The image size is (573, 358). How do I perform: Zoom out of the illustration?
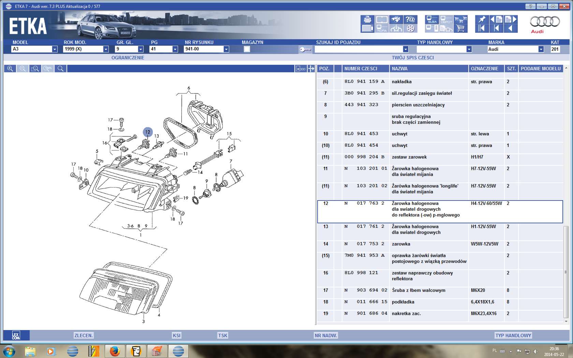click(x=23, y=69)
